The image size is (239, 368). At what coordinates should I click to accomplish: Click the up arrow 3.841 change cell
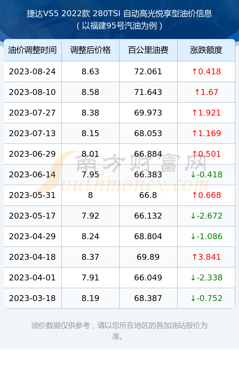tap(206, 257)
